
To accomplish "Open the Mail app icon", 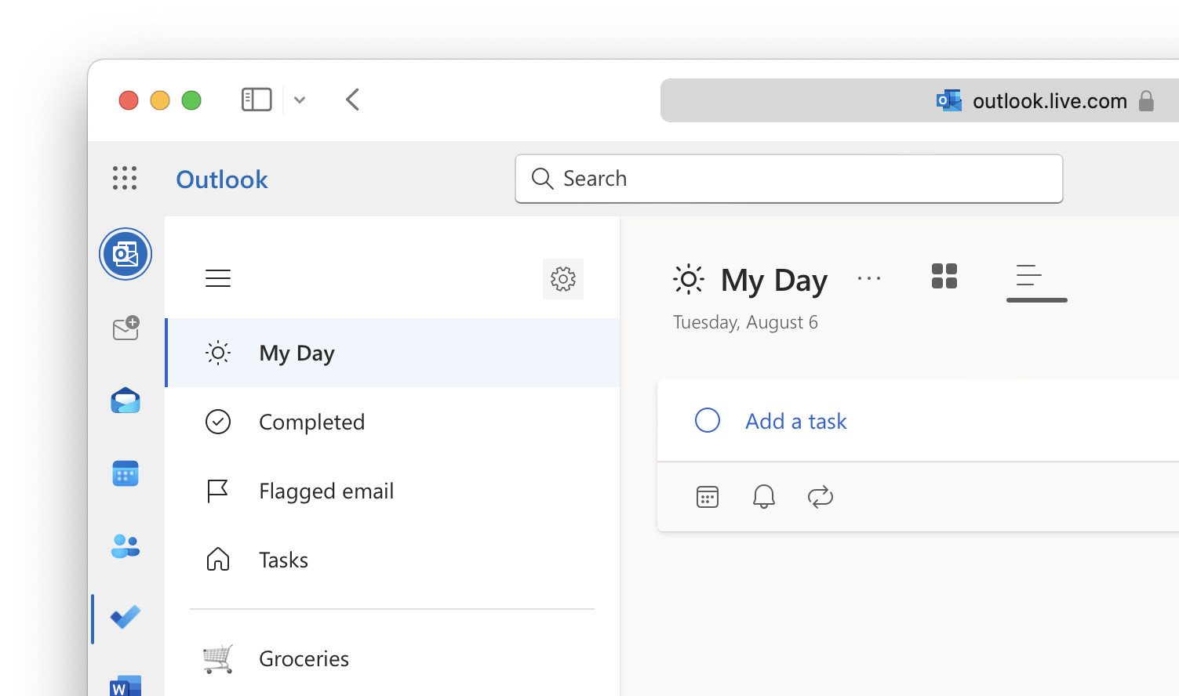I will pyautogui.click(x=126, y=401).
